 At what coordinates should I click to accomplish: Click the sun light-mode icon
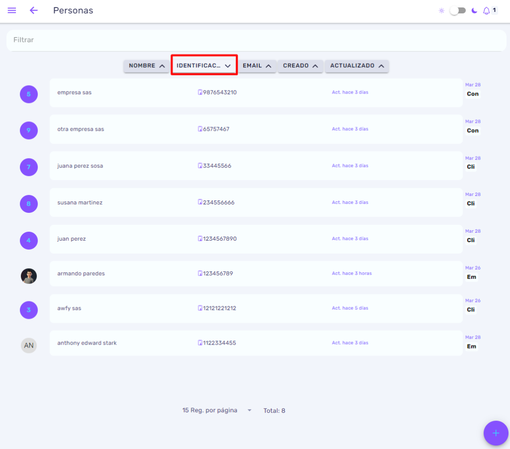tap(441, 11)
